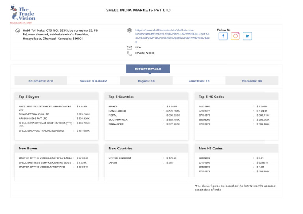This screenshot has height=214, width=303.
Task: Click the globe website icon
Action: tap(129, 30)
